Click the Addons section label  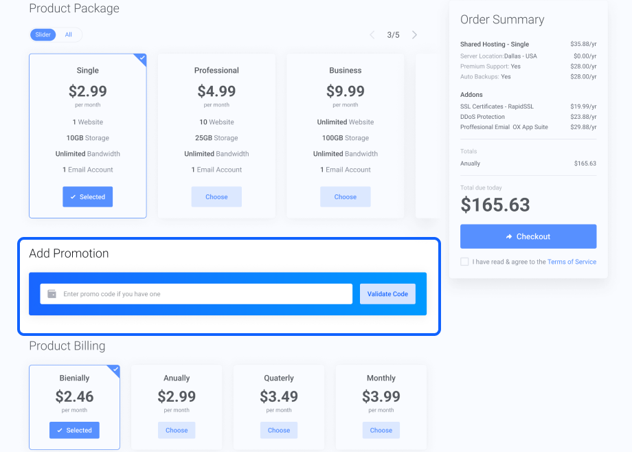[471, 95]
